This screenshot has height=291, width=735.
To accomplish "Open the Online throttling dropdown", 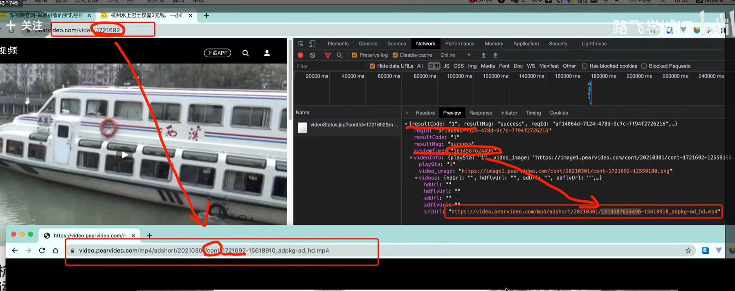I will click(x=456, y=55).
